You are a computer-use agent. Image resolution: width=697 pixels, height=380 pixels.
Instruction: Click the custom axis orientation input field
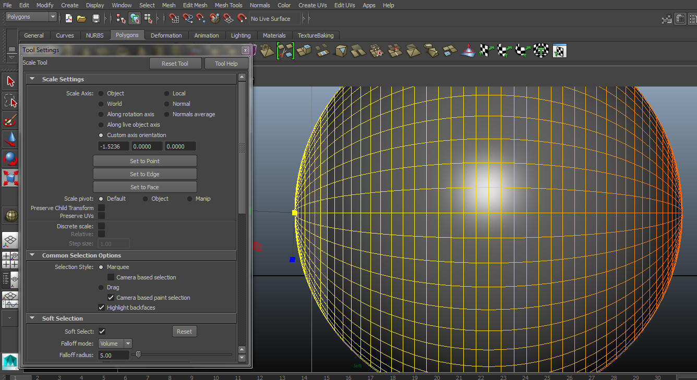tap(113, 146)
